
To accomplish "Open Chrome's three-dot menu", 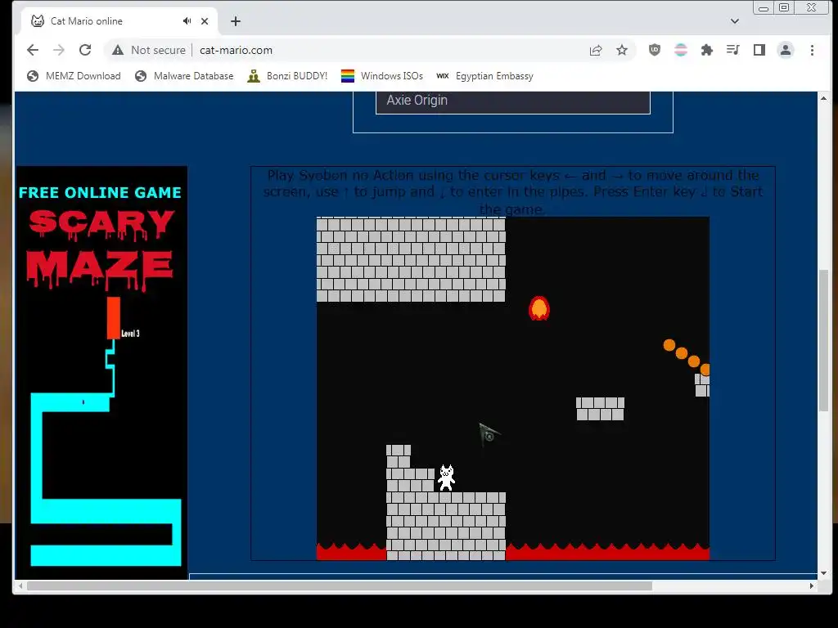I will [x=812, y=50].
